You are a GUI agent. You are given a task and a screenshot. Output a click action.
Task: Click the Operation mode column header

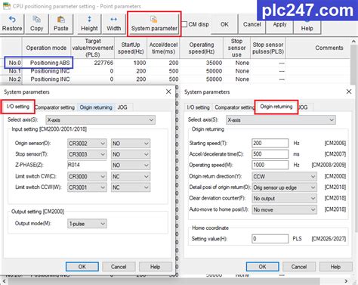(x=46, y=48)
